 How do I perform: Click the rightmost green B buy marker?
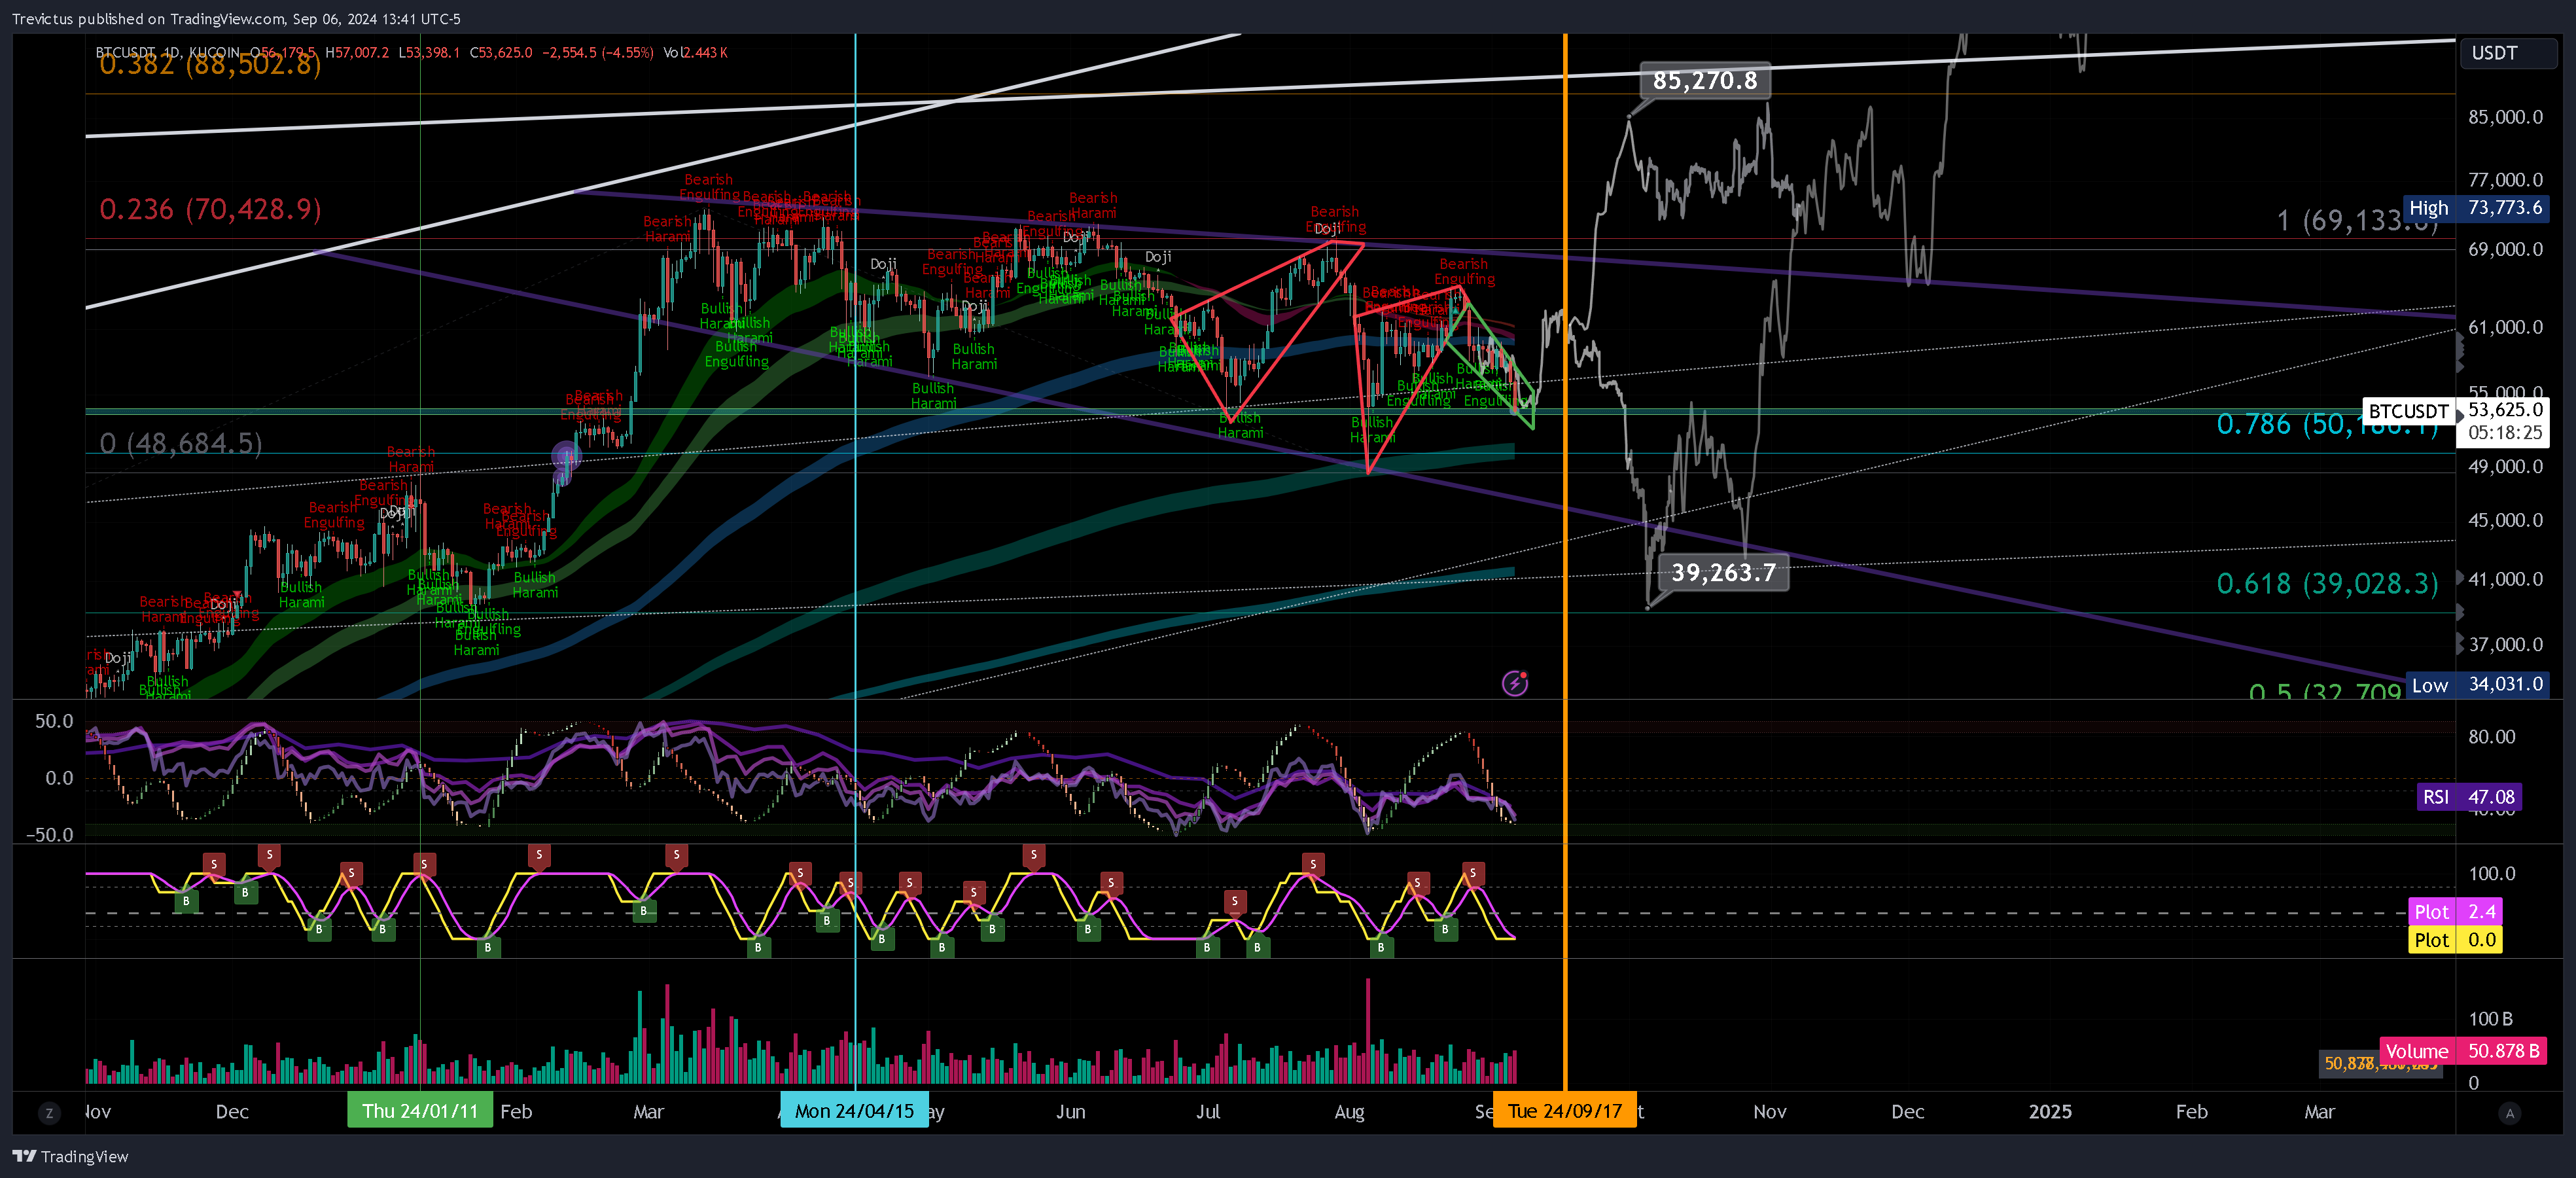(1445, 929)
